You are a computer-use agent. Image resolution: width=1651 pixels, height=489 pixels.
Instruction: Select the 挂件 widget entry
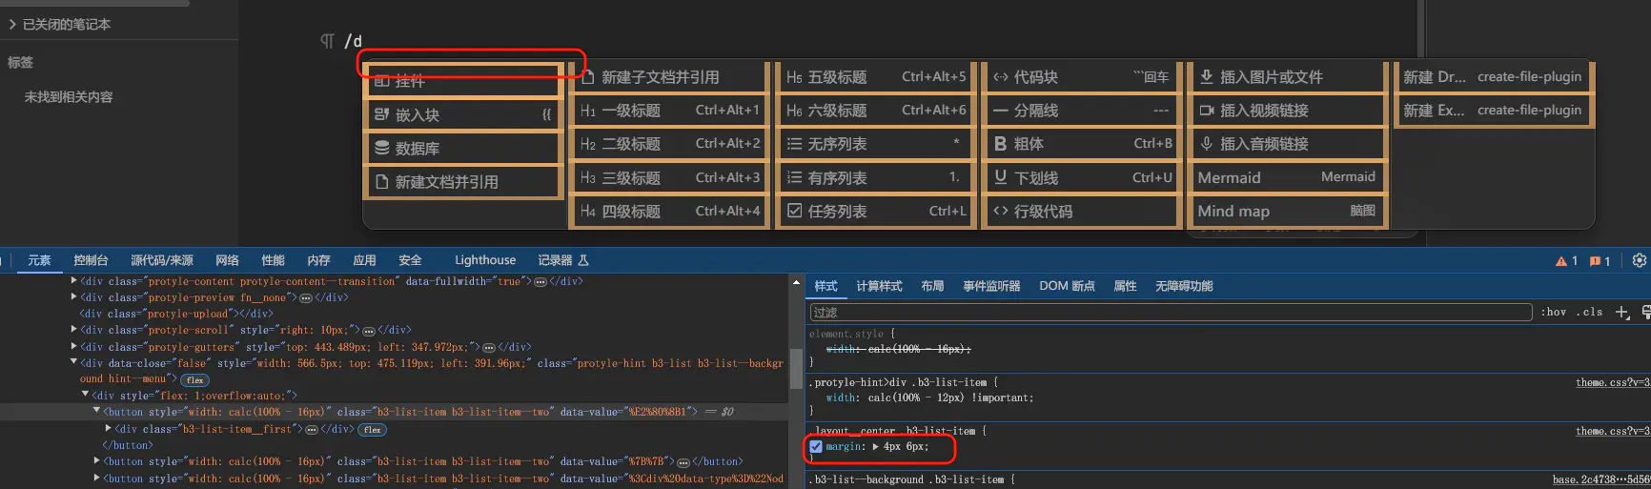[x=462, y=81]
